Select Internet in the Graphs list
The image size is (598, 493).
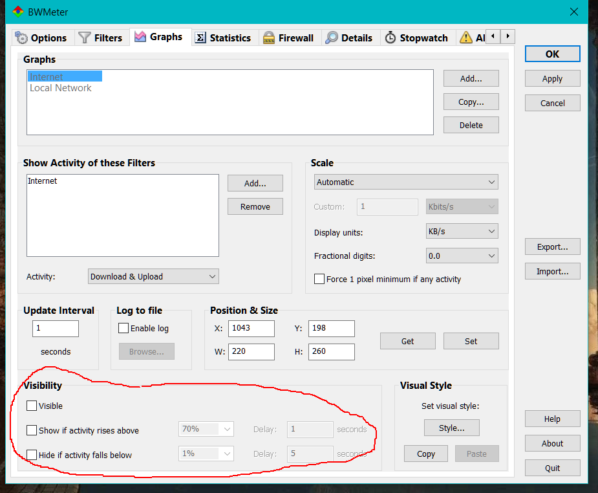coord(65,76)
